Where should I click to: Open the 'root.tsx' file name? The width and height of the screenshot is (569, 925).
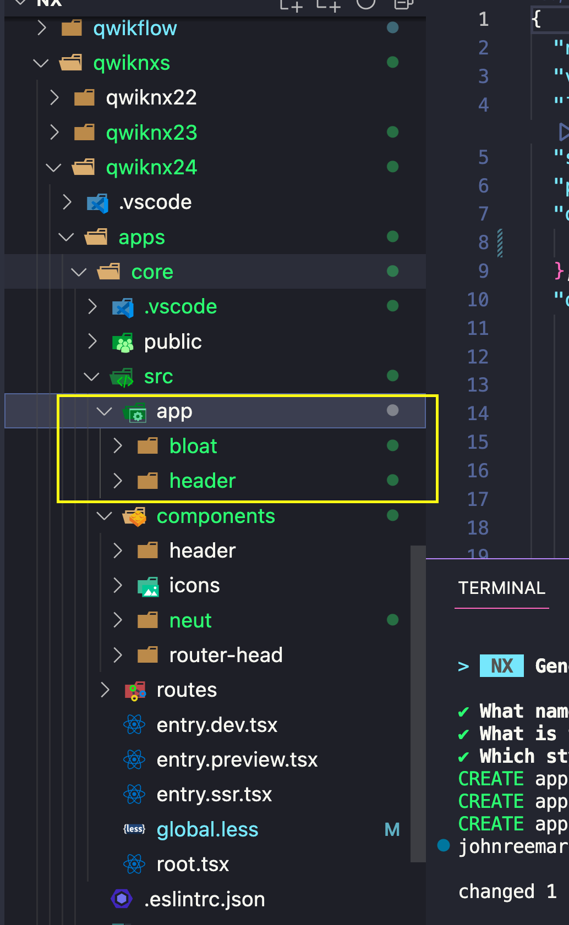pyautogui.click(x=193, y=864)
